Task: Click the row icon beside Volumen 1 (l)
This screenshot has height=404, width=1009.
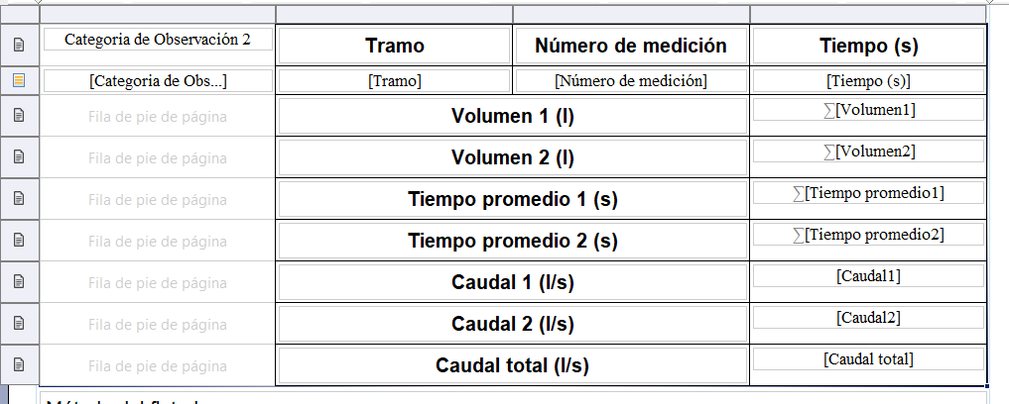Action: coord(19,116)
